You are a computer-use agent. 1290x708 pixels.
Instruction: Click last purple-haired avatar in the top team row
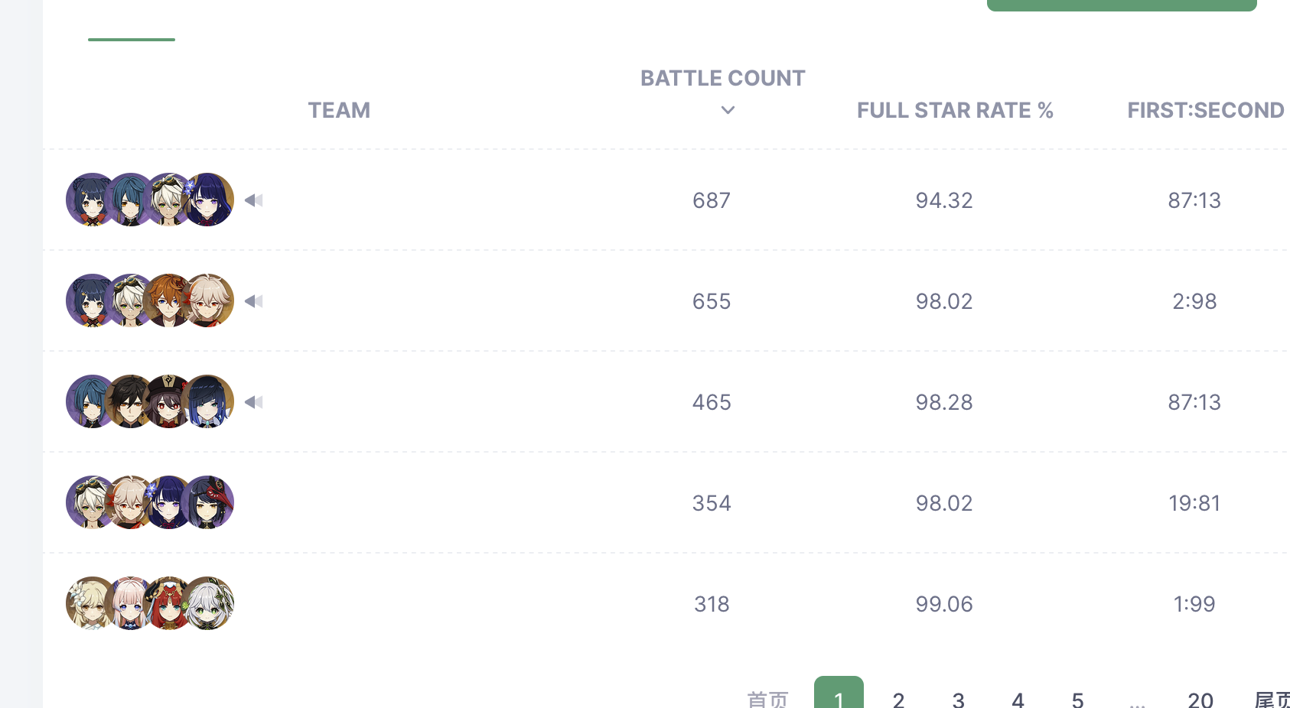[207, 200]
